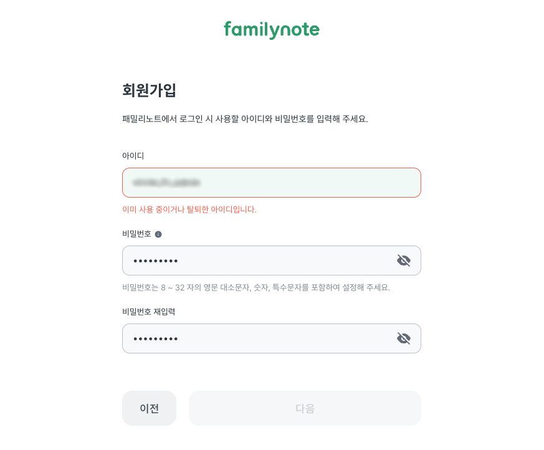Click the 아이디 field label
Screen dimensions: 544x450
coord(133,156)
